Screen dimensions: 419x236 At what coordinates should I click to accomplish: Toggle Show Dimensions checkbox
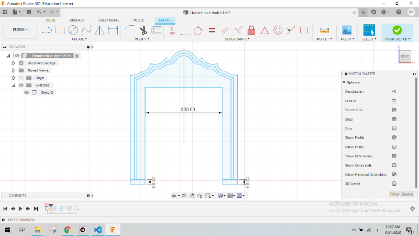(x=394, y=156)
